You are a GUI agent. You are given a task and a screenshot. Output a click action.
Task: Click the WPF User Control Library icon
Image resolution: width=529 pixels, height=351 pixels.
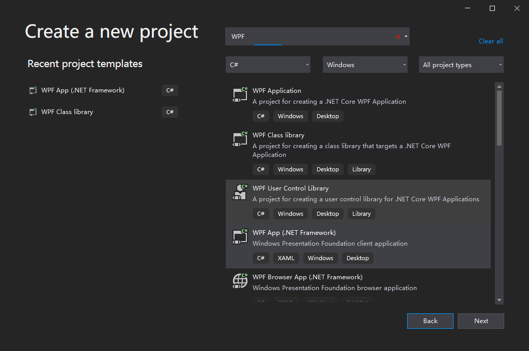[x=240, y=192]
